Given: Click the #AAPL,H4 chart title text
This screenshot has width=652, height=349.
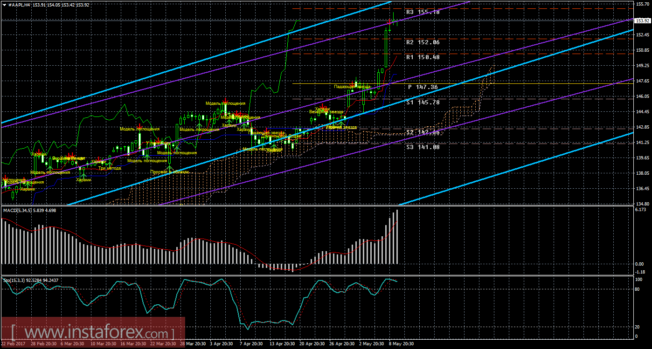Looking at the screenshot, I should (x=19, y=5).
